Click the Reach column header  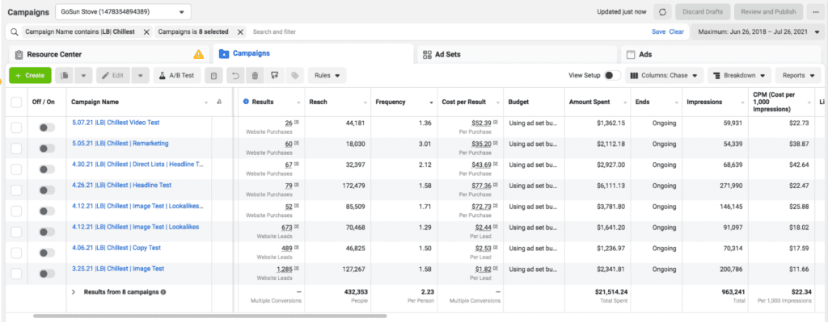[338, 102]
